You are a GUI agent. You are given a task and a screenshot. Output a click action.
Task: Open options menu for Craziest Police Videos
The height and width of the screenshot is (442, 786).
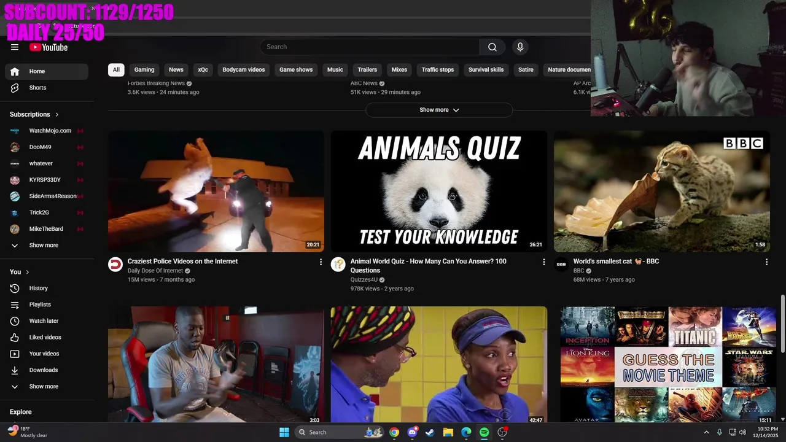click(321, 262)
